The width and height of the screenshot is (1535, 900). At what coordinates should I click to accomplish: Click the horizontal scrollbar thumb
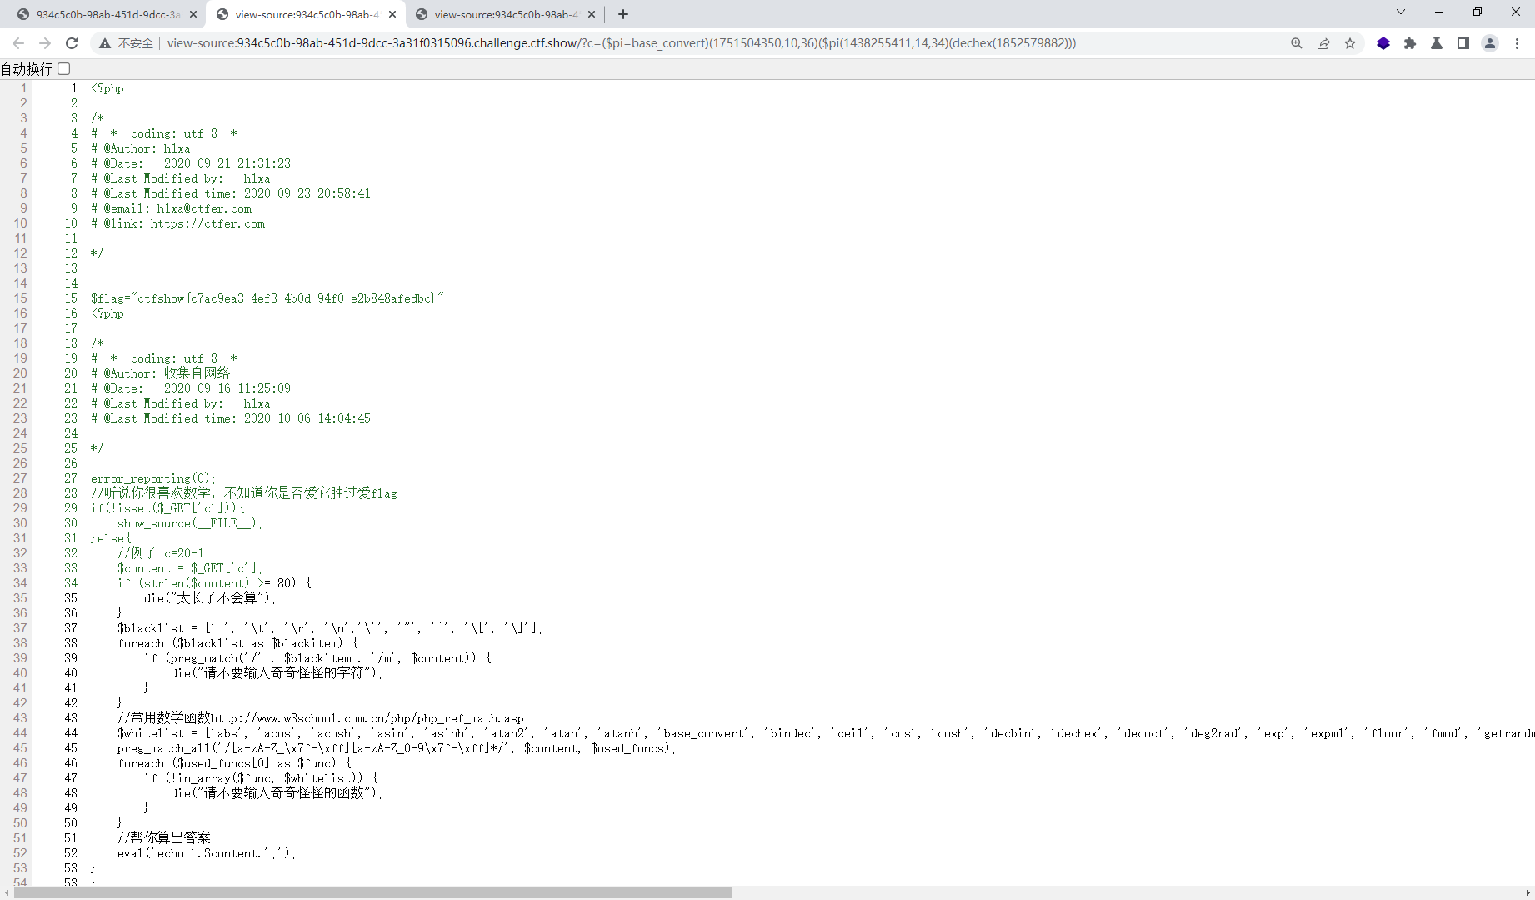click(372, 893)
